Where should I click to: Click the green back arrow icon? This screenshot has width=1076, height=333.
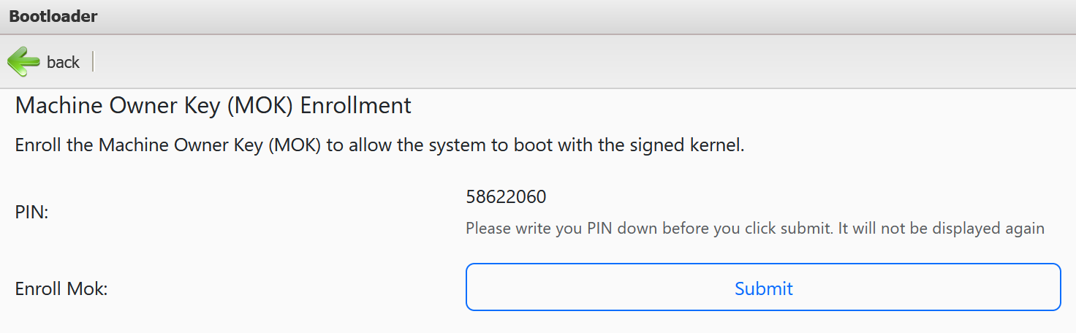23,62
